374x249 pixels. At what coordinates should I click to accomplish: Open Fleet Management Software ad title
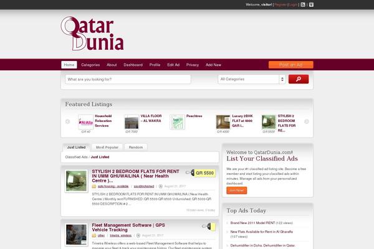[128, 227]
